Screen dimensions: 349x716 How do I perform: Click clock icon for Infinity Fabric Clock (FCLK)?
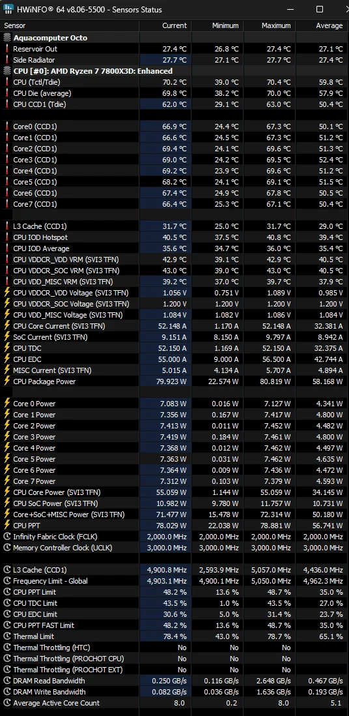(x=7, y=537)
